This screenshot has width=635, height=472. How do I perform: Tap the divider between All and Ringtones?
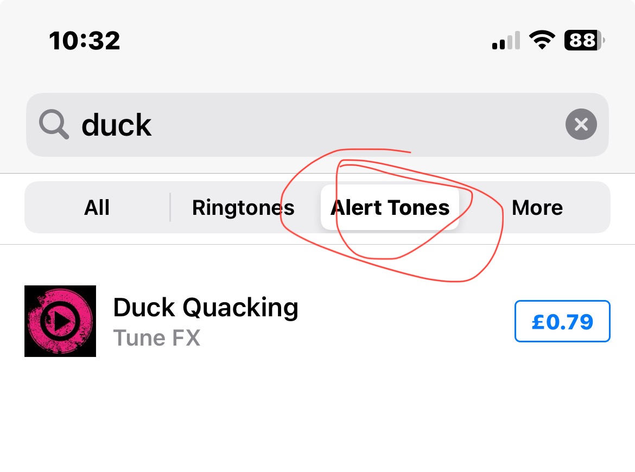click(x=170, y=208)
